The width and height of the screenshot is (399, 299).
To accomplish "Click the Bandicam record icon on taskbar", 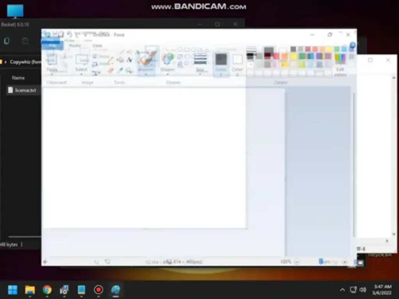I will pos(99,290).
